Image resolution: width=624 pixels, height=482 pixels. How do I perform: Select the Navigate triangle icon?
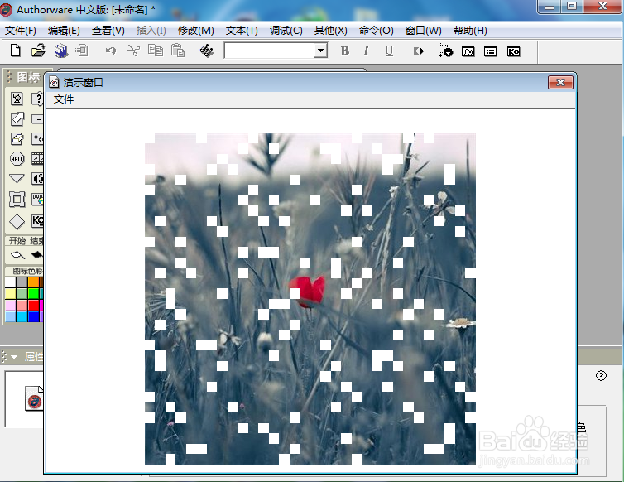(x=17, y=178)
